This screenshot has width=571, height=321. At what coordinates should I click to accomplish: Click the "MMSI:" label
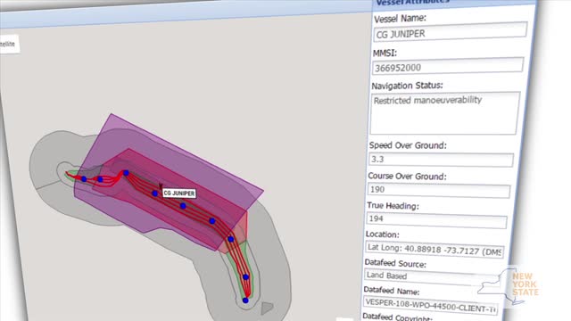(x=385, y=53)
